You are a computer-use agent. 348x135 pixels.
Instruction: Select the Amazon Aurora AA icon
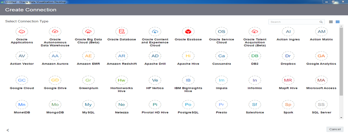coord(55,56)
